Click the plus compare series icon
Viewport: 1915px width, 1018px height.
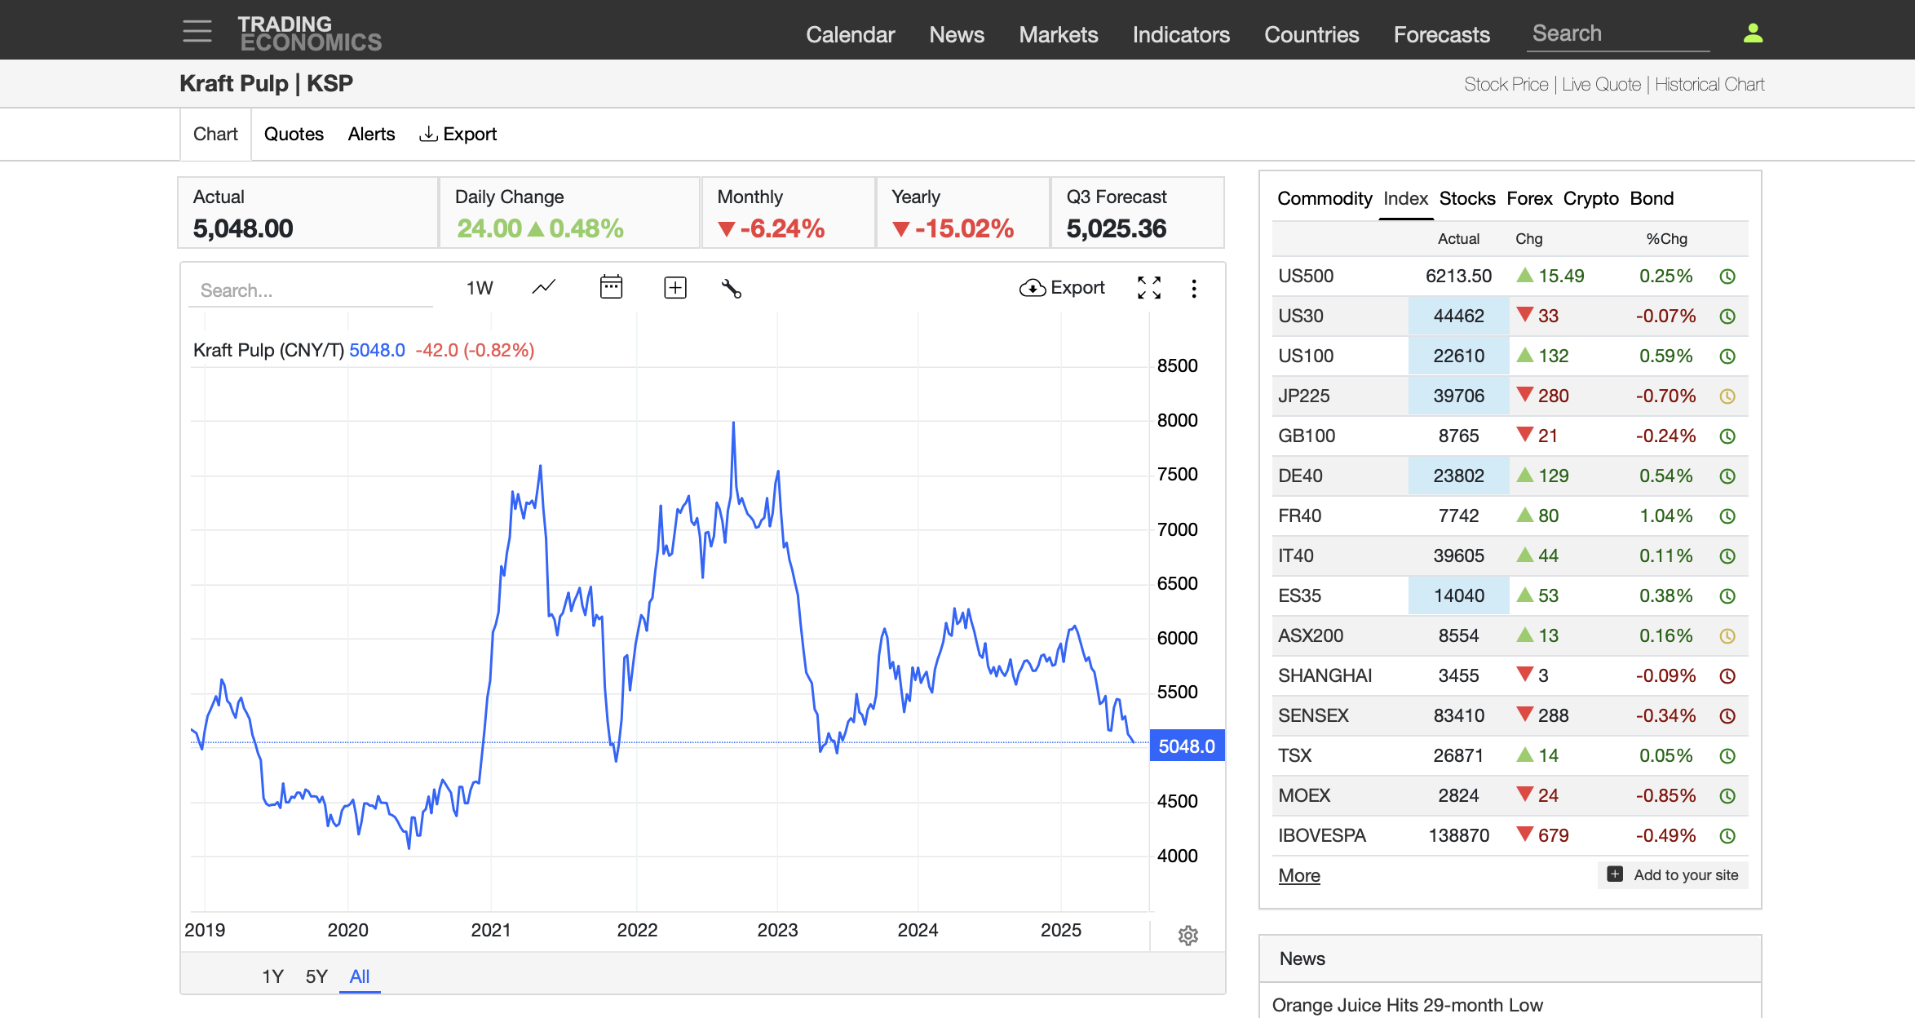click(674, 287)
